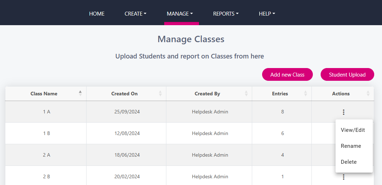The height and width of the screenshot is (185, 382).
Task: Select the 1 A class name cell
Action: [x=46, y=112]
